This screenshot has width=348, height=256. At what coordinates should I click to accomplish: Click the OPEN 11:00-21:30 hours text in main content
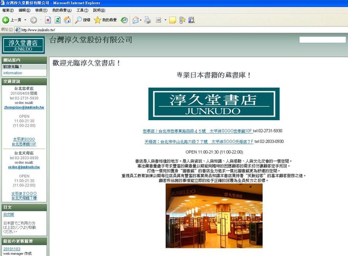[x=214, y=152]
